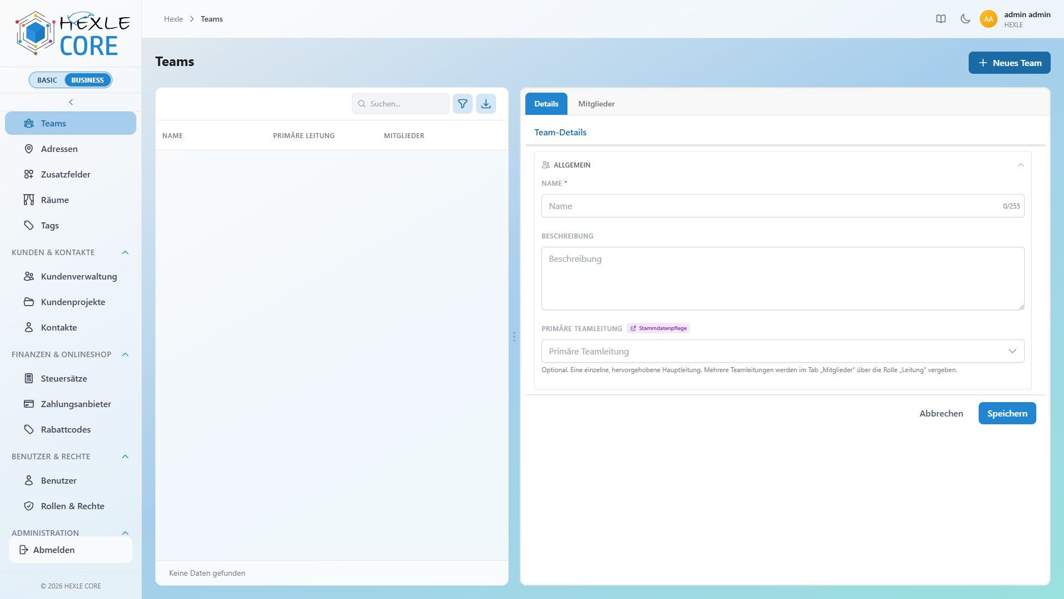Image resolution: width=1064 pixels, height=599 pixels.
Task: Click the Rabattcodes tag icon
Action: coord(29,429)
